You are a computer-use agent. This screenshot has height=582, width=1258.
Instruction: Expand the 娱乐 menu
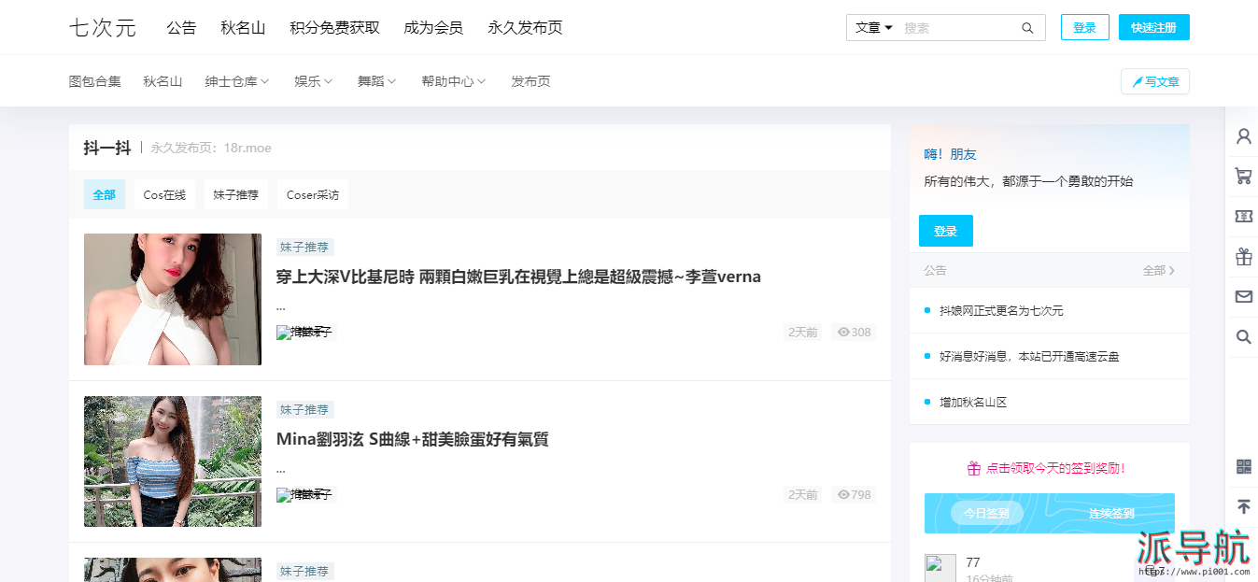pyautogui.click(x=314, y=81)
